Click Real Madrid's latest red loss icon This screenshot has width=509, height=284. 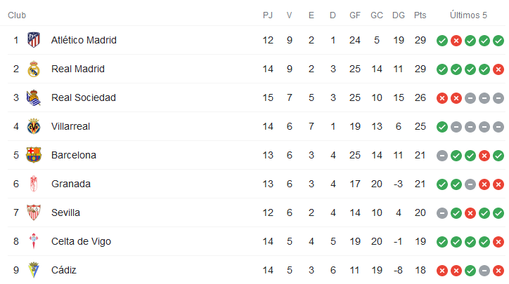(x=498, y=69)
